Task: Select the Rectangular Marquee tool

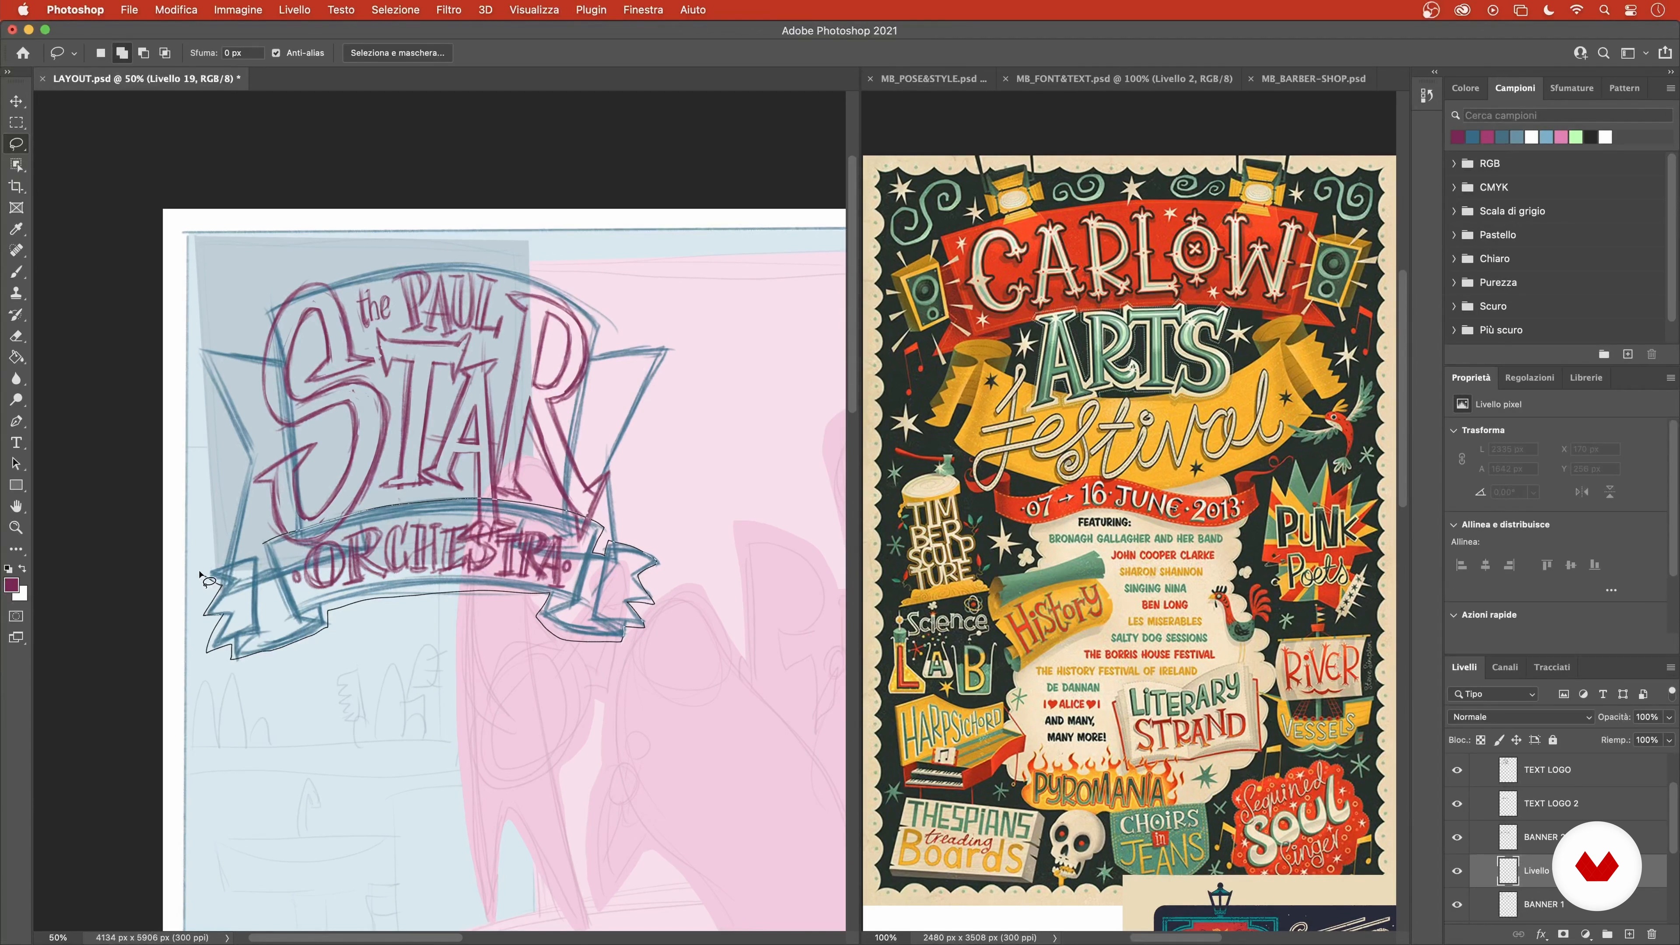Action: tap(16, 122)
